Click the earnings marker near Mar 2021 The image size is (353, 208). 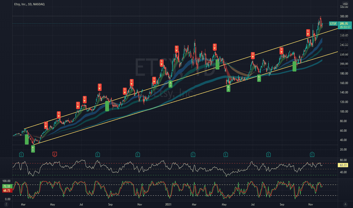tap(193, 154)
